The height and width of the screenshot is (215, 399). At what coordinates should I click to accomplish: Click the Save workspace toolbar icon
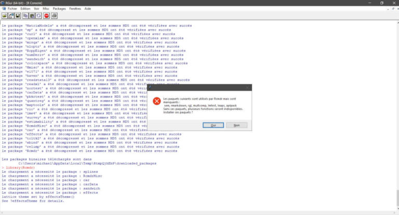(17, 16)
